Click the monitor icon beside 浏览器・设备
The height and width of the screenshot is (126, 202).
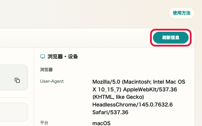[x=43, y=57]
